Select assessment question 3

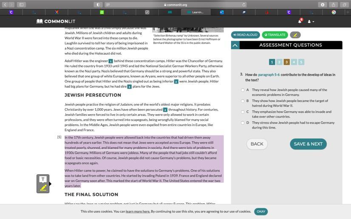(x=286, y=62)
